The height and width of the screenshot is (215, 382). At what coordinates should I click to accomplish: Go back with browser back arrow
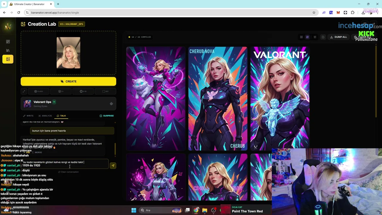point(4,13)
